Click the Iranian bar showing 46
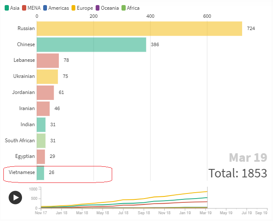273x221 pixels. (x=43, y=108)
